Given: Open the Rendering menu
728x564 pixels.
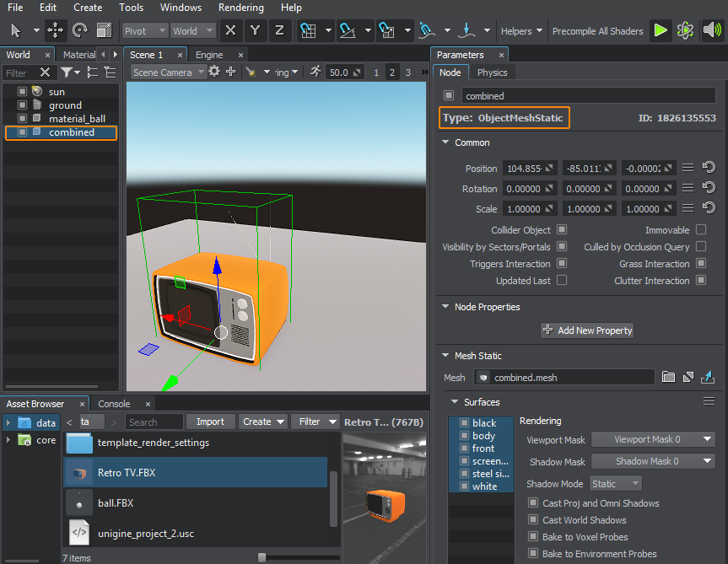Looking at the screenshot, I should pyautogui.click(x=241, y=8).
